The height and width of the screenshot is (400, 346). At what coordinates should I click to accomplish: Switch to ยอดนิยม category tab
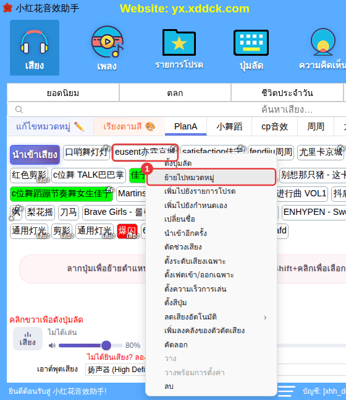(63, 93)
